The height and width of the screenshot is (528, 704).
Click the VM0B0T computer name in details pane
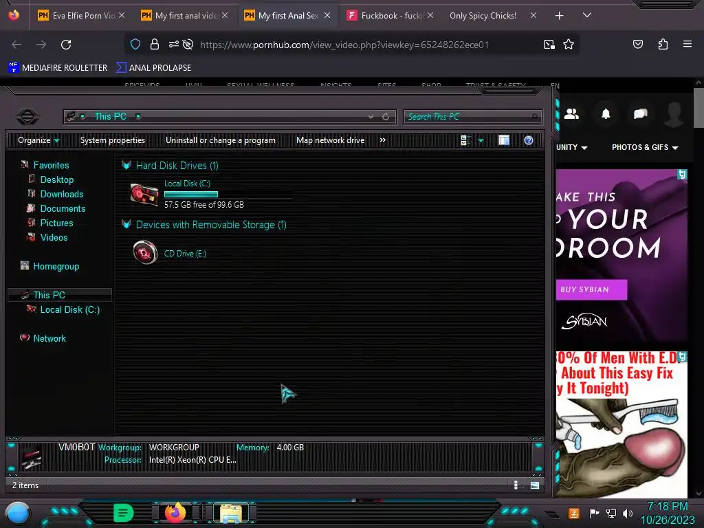(77, 447)
